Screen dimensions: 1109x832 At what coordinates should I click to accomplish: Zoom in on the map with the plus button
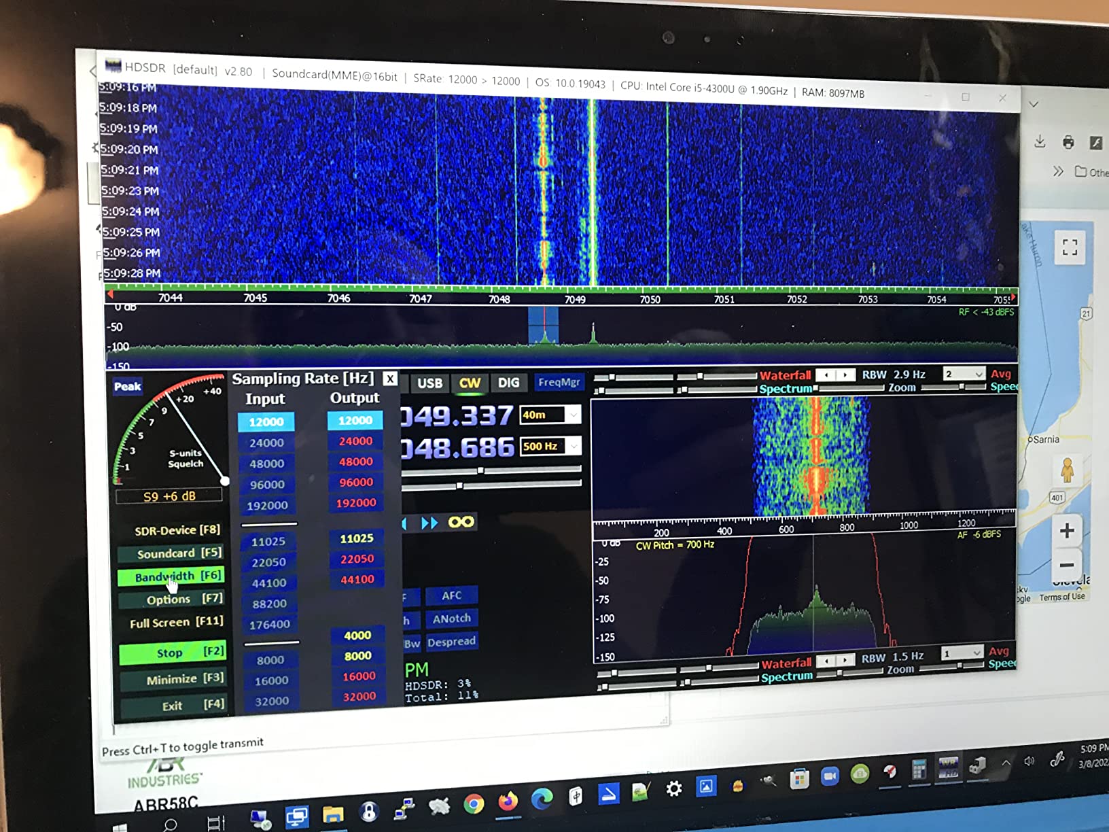(1067, 531)
